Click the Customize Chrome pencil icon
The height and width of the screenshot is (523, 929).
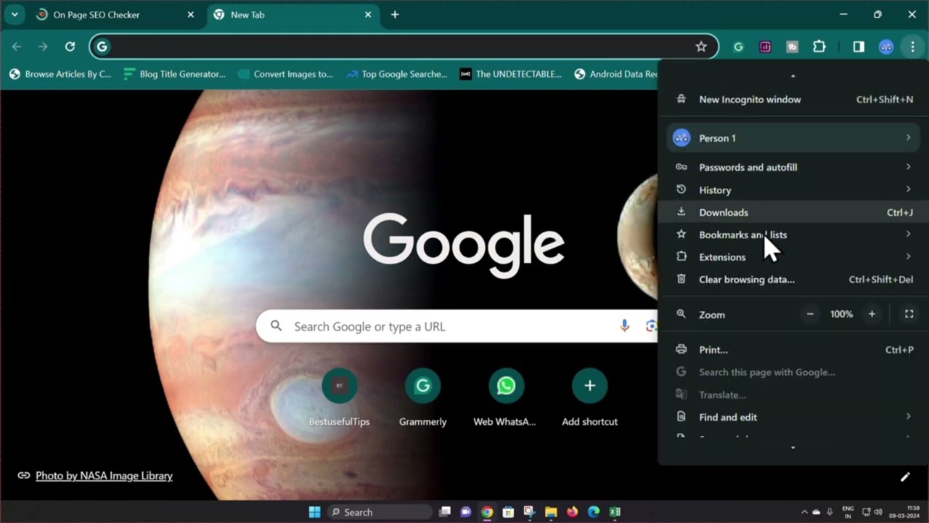pyautogui.click(x=905, y=477)
